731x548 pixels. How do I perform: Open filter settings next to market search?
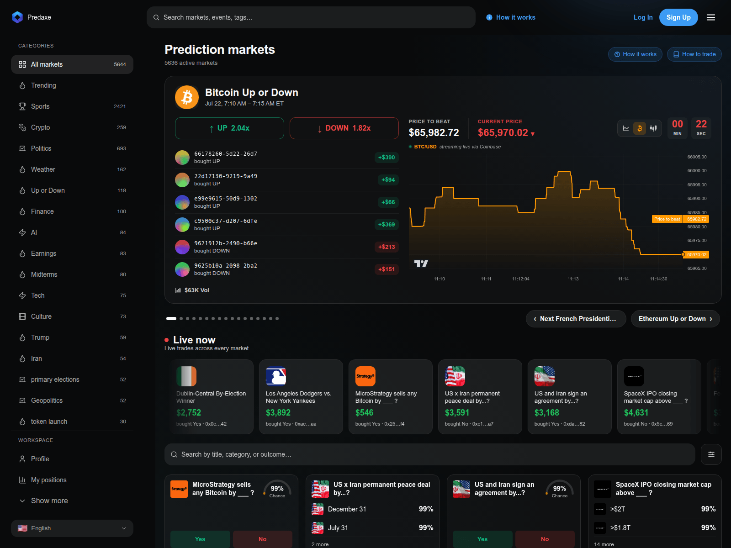711,454
